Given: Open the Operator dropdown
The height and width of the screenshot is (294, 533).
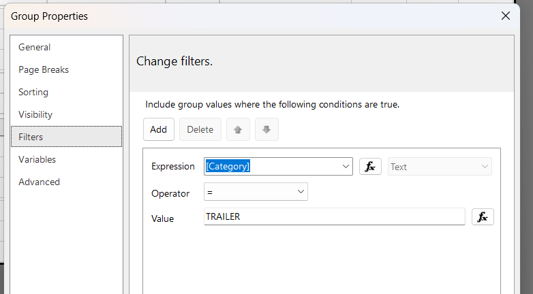Looking at the screenshot, I should 256,191.
